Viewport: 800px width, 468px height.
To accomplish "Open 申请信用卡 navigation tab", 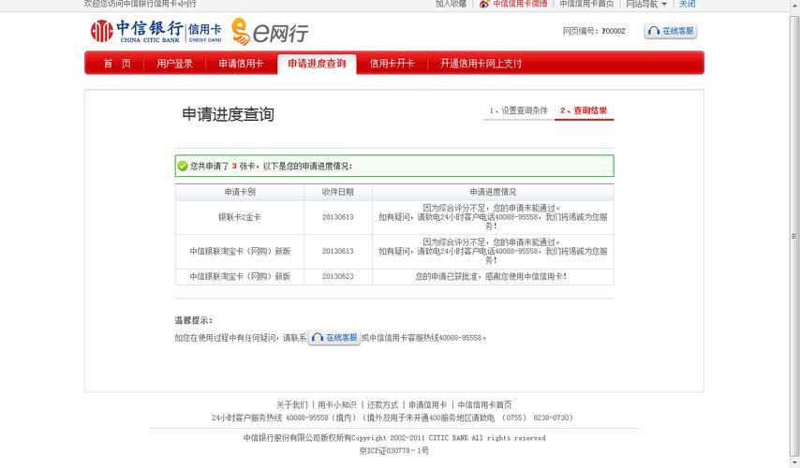I will click(241, 64).
